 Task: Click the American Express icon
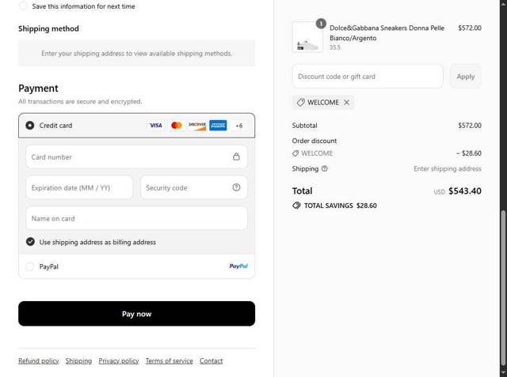point(218,126)
